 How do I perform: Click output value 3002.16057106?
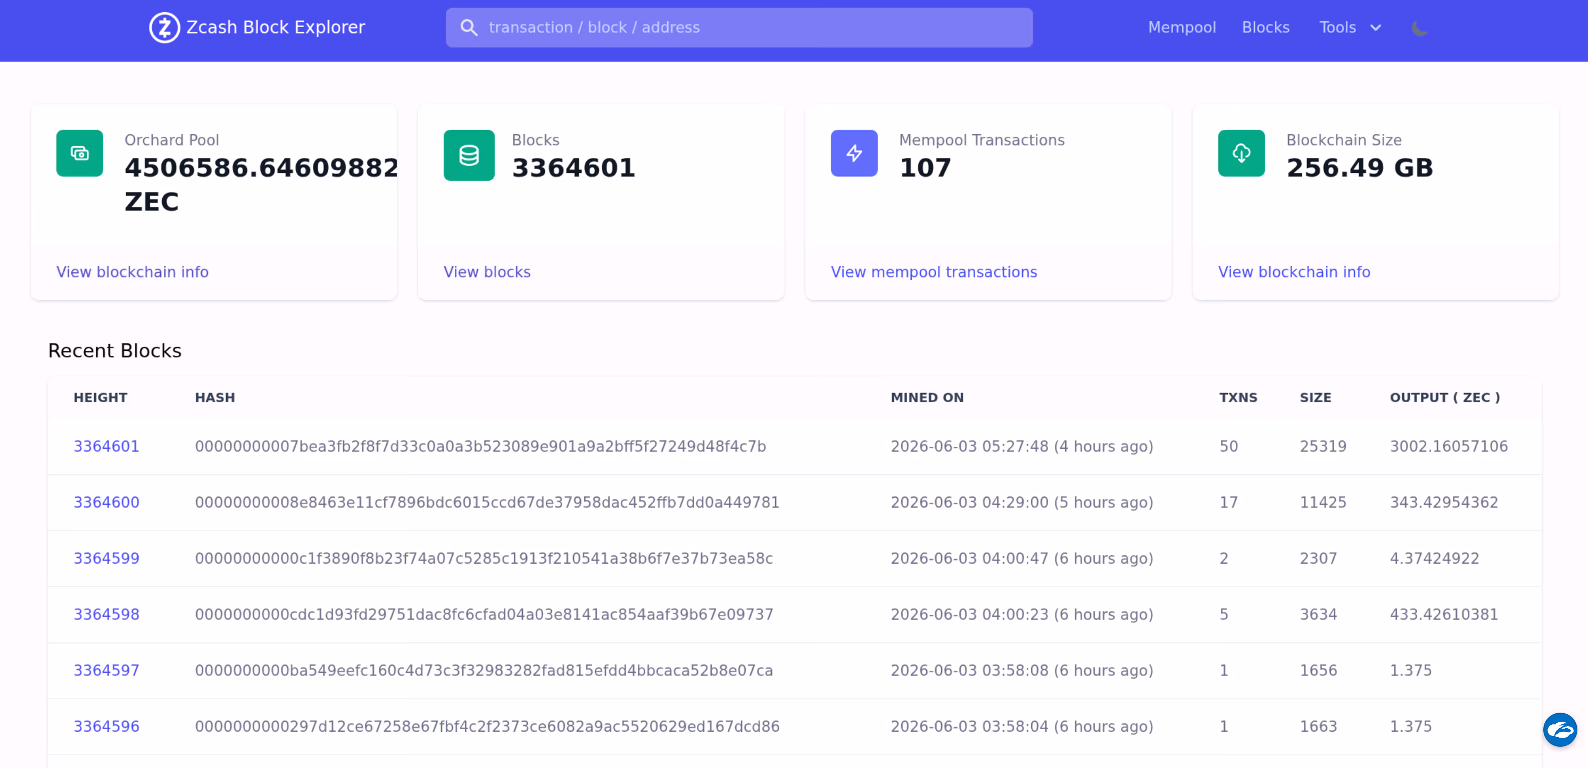1448,446
